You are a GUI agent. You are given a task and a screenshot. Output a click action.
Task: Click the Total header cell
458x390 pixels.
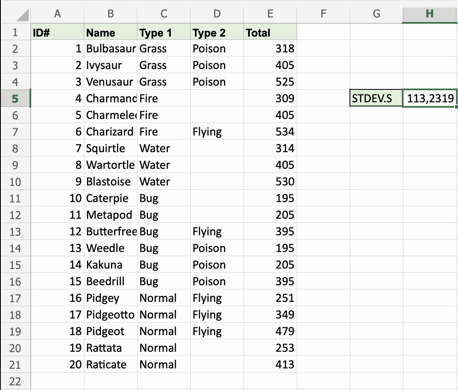pos(270,32)
